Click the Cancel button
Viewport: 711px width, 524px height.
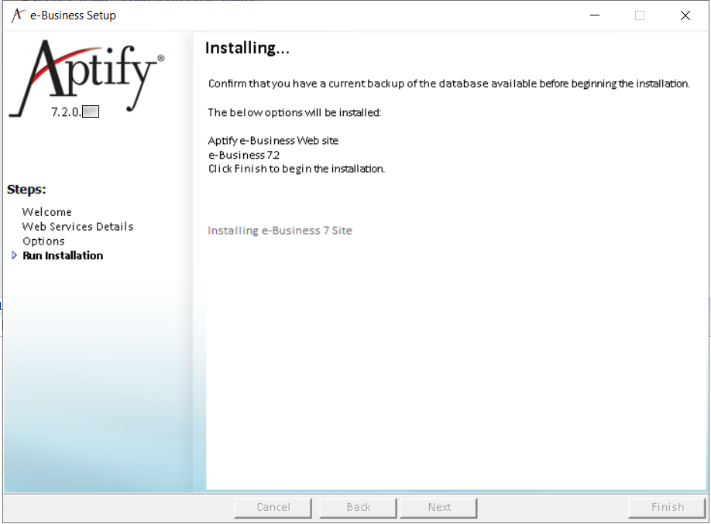coord(273,507)
